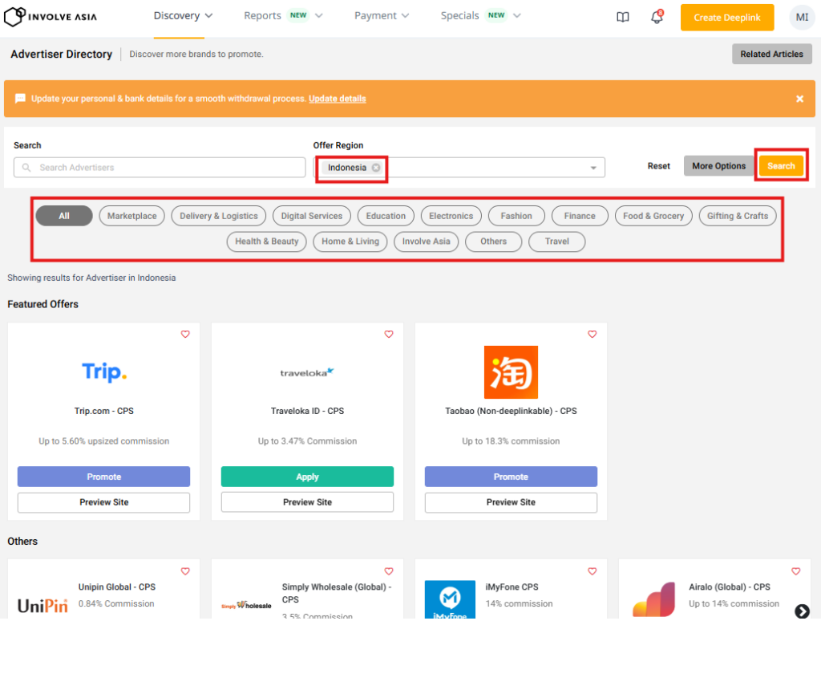Select the Marketplace category filter
821x678 pixels.
131,216
